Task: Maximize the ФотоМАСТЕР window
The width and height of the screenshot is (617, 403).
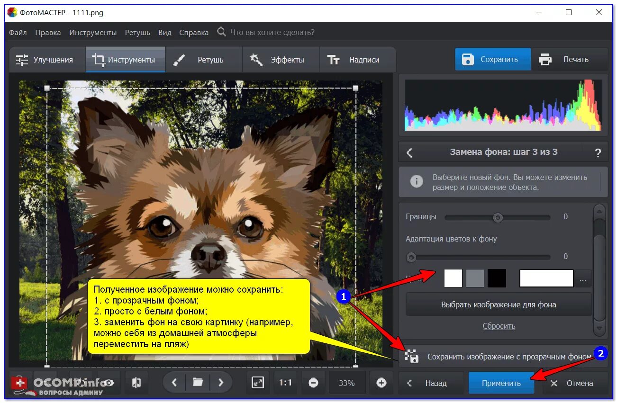Action: pyautogui.click(x=569, y=12)
